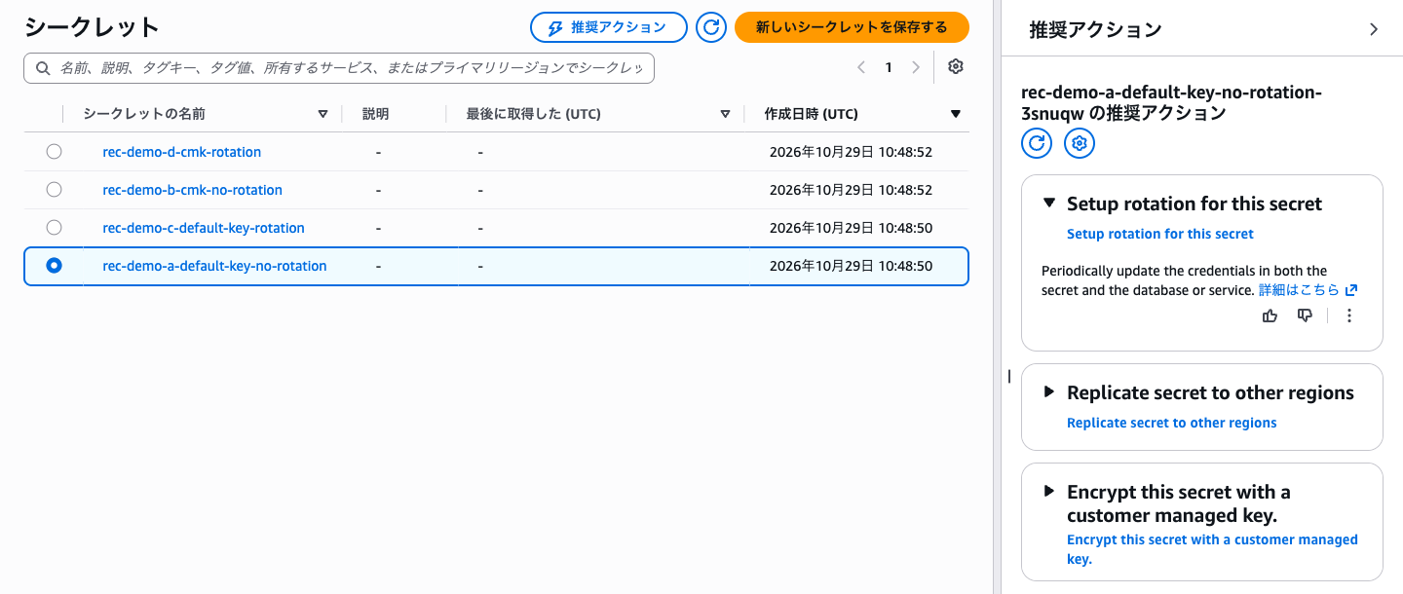The height and width of the screenshot is (594, 1403).
Task: Sort by 最後に取得した (UTC) column arrow
Action: (x=725, y=115)
